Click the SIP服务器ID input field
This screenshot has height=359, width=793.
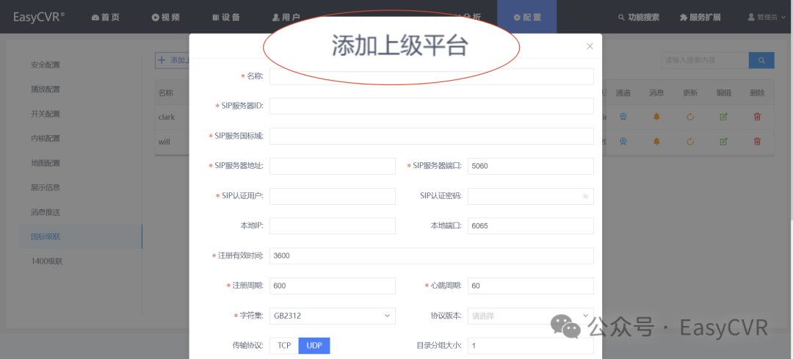click(432, 106)
